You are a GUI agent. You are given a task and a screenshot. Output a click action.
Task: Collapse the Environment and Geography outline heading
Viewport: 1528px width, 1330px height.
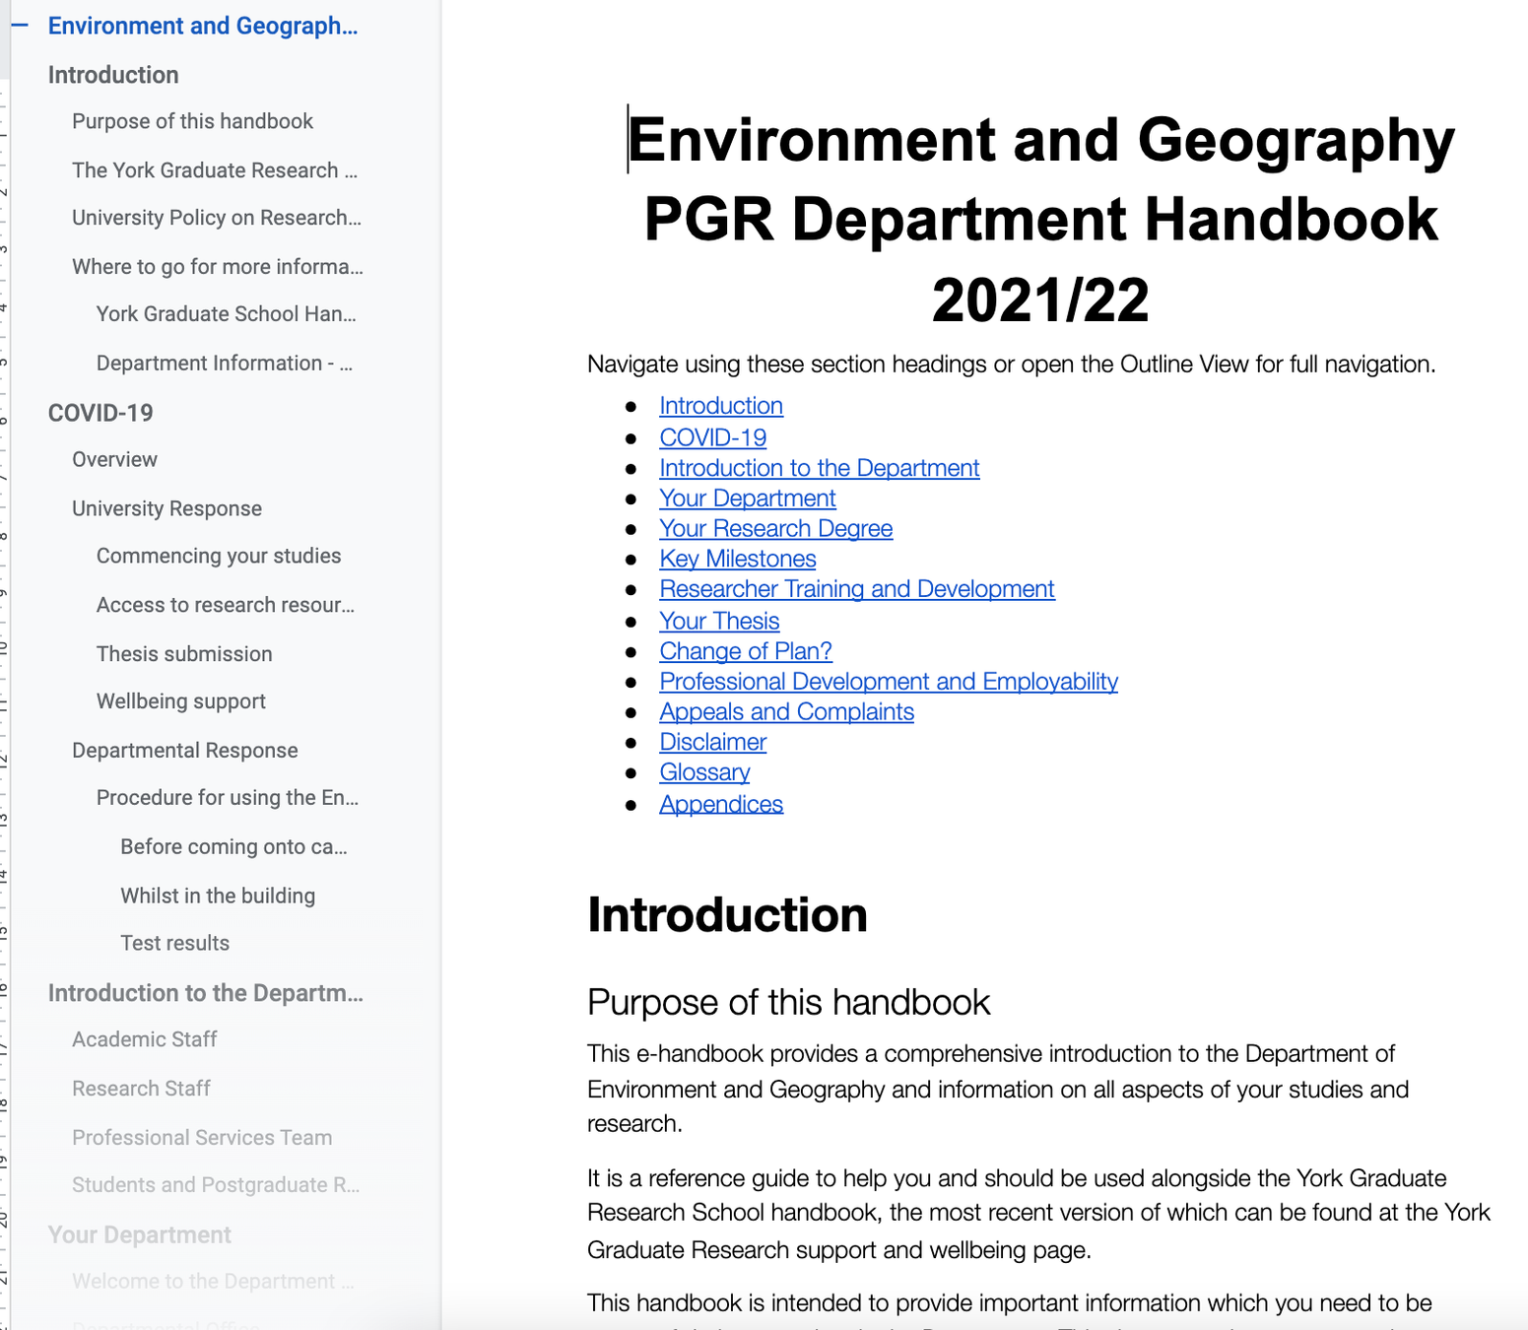click(x=20, y=26)
